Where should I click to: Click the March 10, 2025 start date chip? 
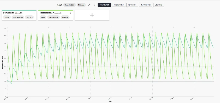(x=70, y=5)
